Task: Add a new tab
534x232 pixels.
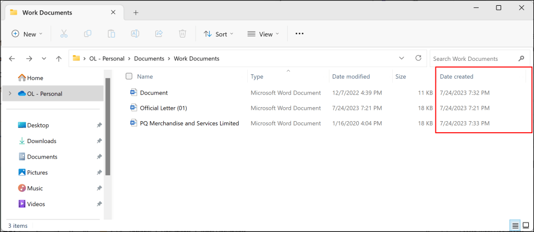Action: (136, 12)
